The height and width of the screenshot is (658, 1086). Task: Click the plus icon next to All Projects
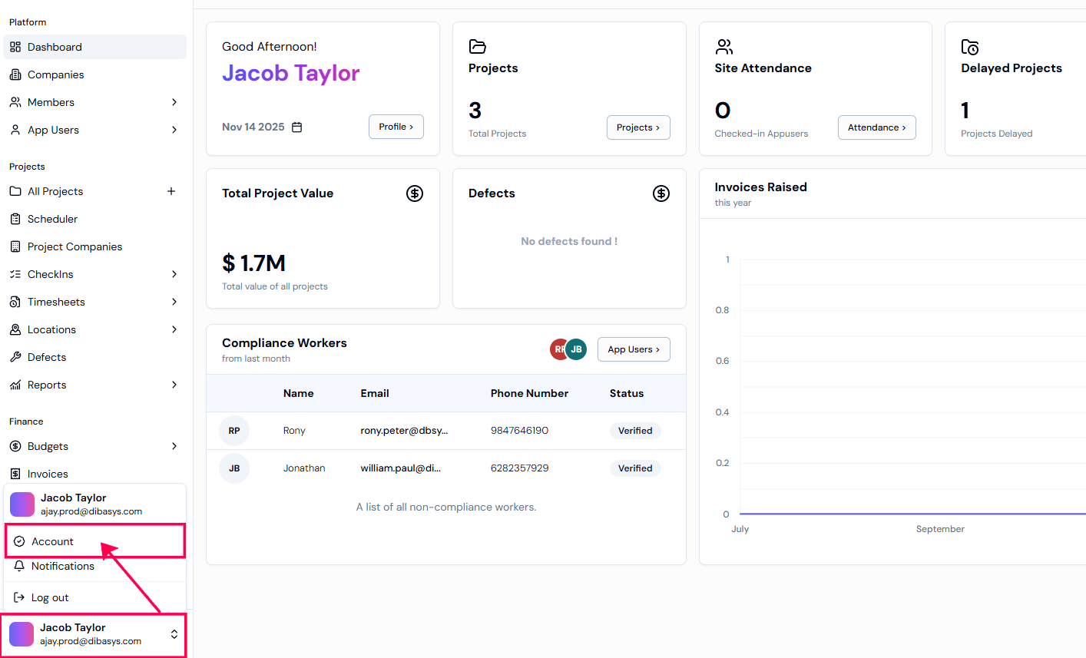171,191
